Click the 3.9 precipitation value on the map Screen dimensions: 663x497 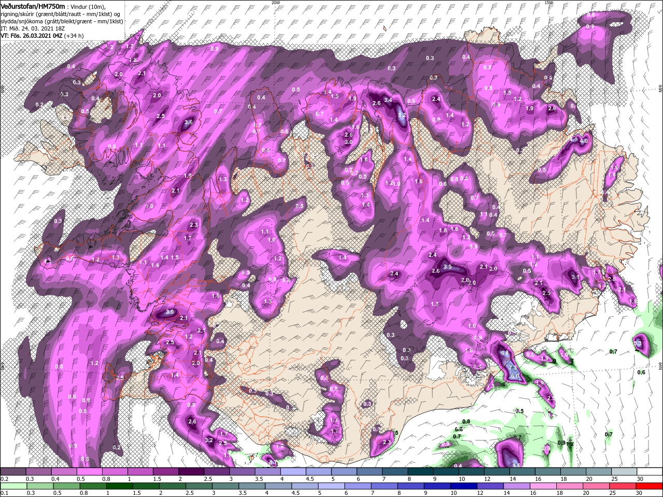(x=170, y=312)
